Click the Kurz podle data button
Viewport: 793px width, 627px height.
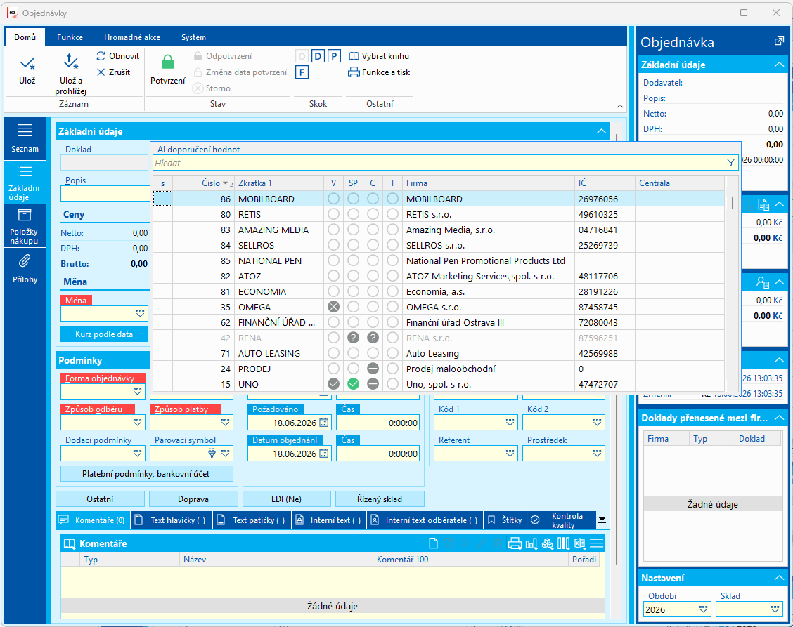(104, 334)
